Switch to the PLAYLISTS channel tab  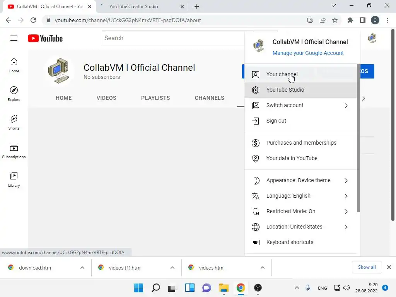click(155, 98)
